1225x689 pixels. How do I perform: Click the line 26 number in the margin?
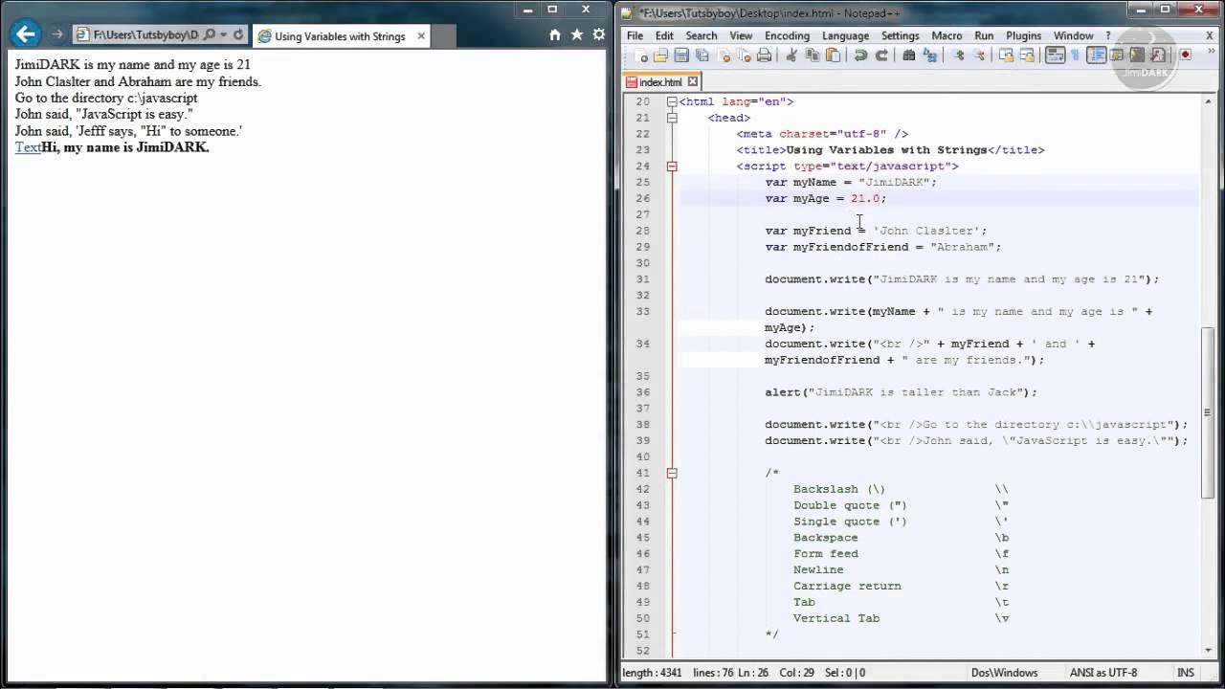point(642,198)
